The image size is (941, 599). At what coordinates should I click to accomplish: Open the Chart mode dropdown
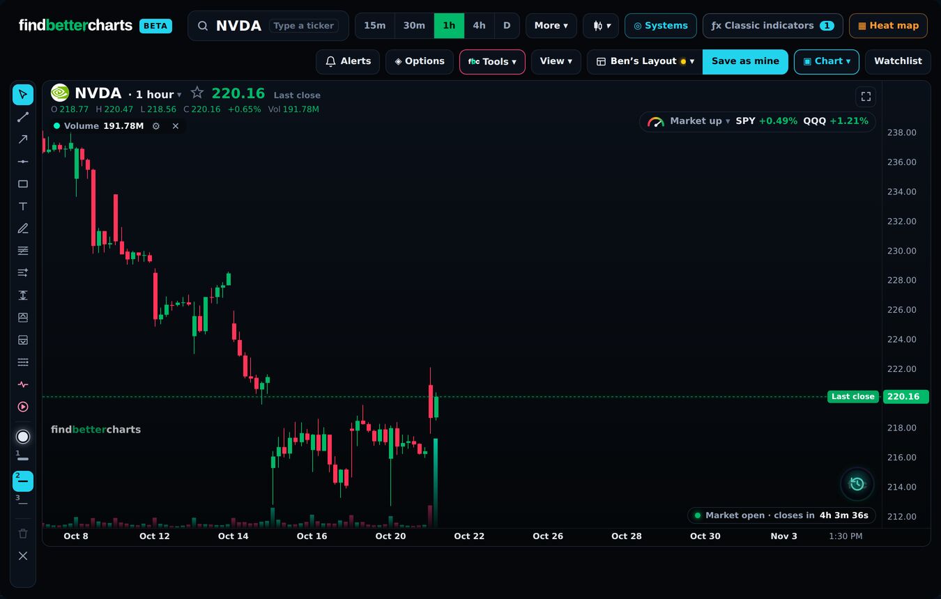[827, 61]
